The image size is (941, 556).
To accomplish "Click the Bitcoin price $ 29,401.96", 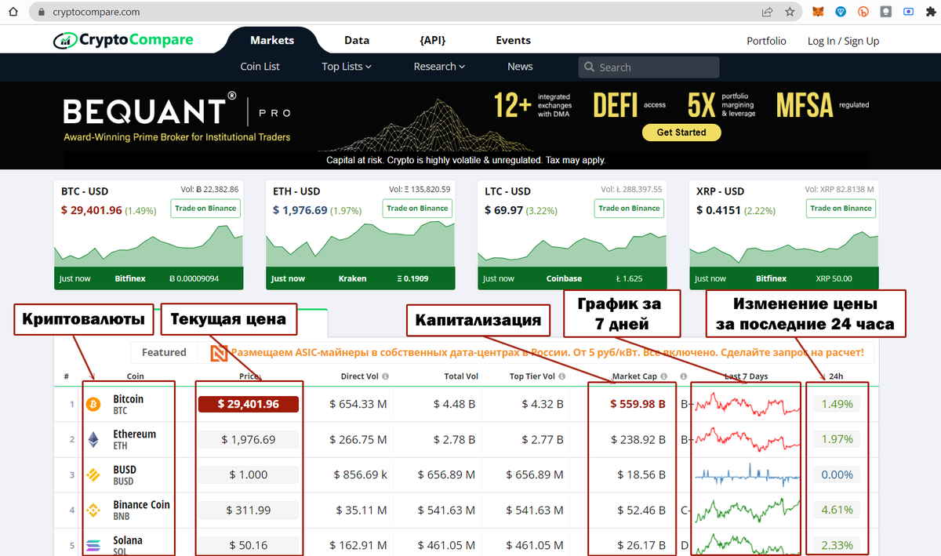I will 249,405.
